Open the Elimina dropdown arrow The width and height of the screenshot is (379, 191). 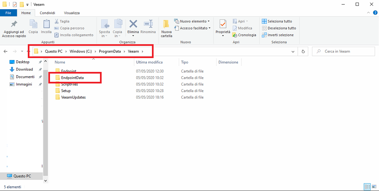pyautogui.click(x=133, y=36)
